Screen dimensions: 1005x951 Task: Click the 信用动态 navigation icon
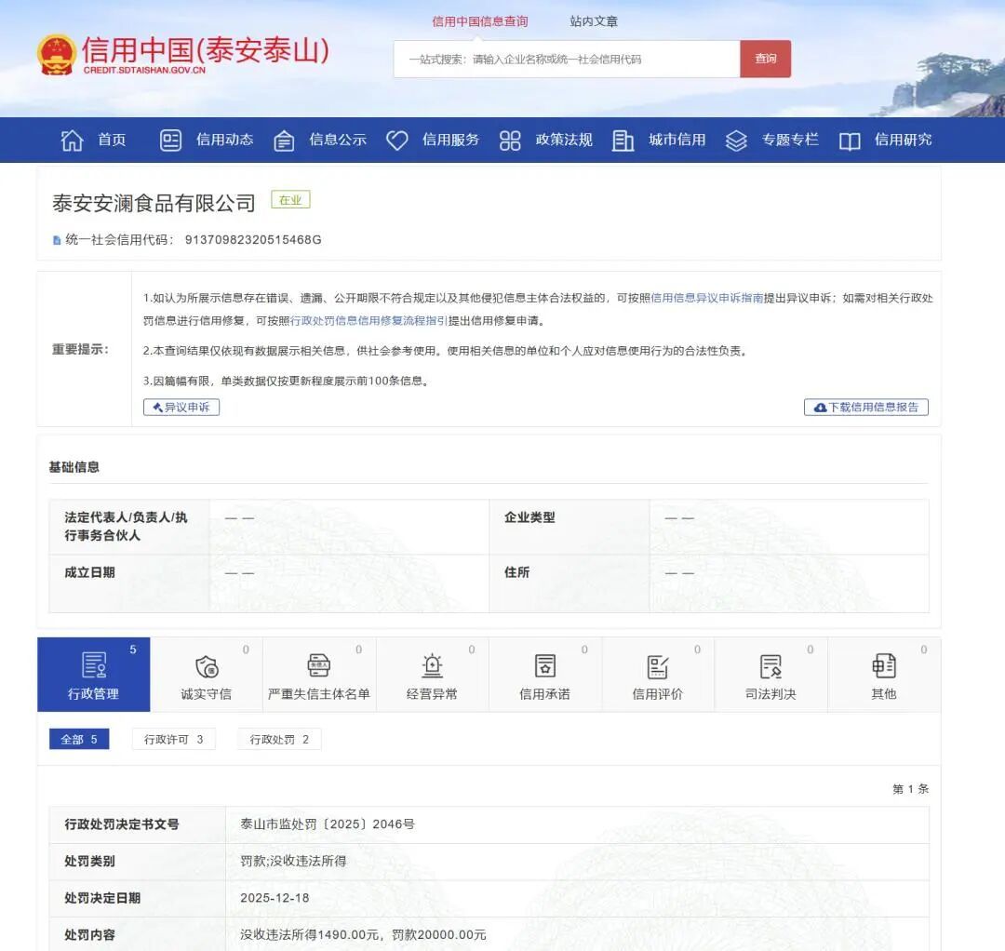pos(171,141)
